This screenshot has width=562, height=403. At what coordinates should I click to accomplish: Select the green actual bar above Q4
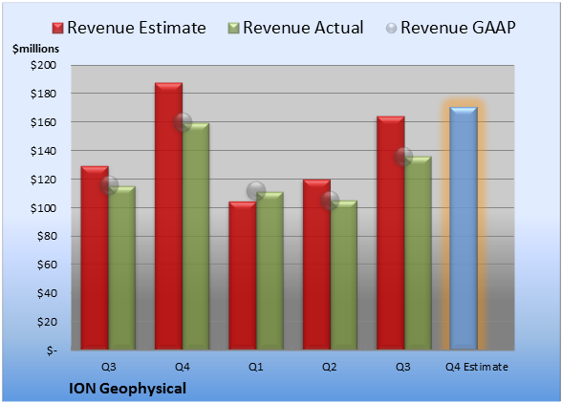[x=196, y=237]
